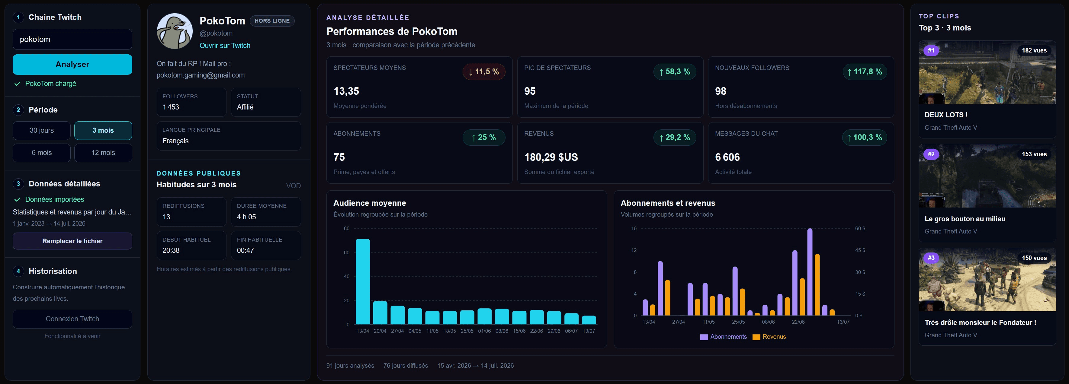Click the orange Revenus legend swatch
Image resolution: width=1069 pixels, height=384 pixels.
coord(756,337)
